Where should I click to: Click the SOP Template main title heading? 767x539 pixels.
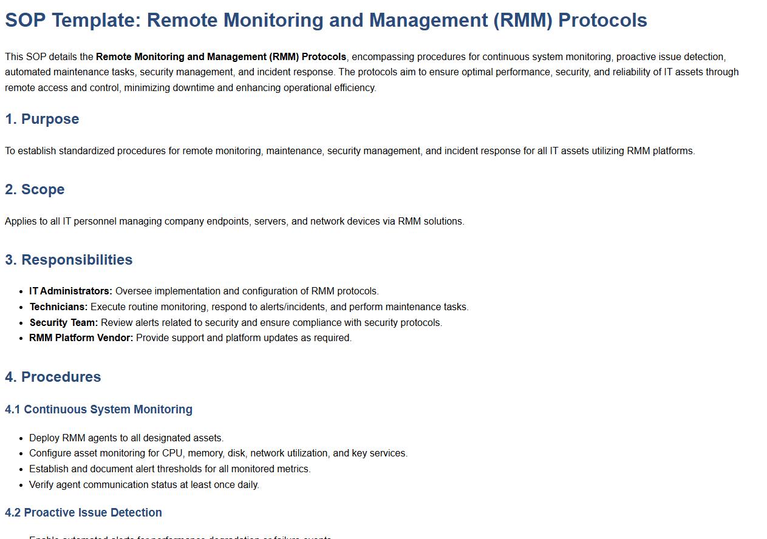(326, 20)
